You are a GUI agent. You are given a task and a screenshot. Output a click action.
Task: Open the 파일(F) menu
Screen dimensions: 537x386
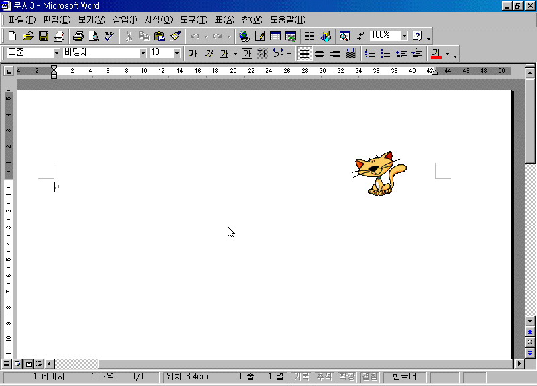pyautogui.click(x=22, y=20)
